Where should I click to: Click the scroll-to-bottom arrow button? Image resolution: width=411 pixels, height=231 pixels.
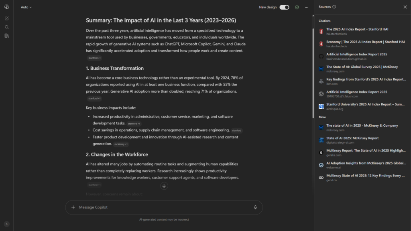pyautogui.click(x=164, y=186)
